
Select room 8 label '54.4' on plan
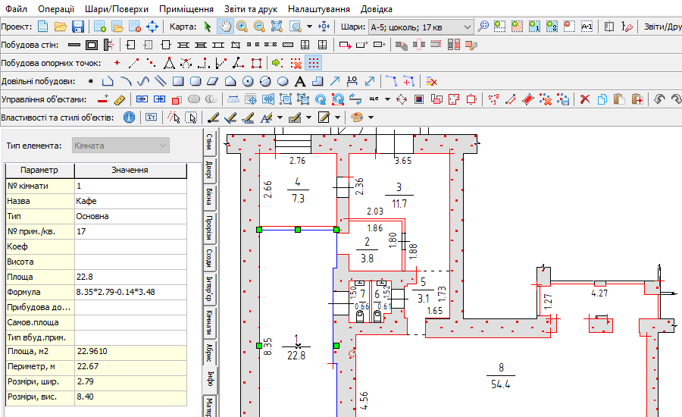(x=501, y=385)
